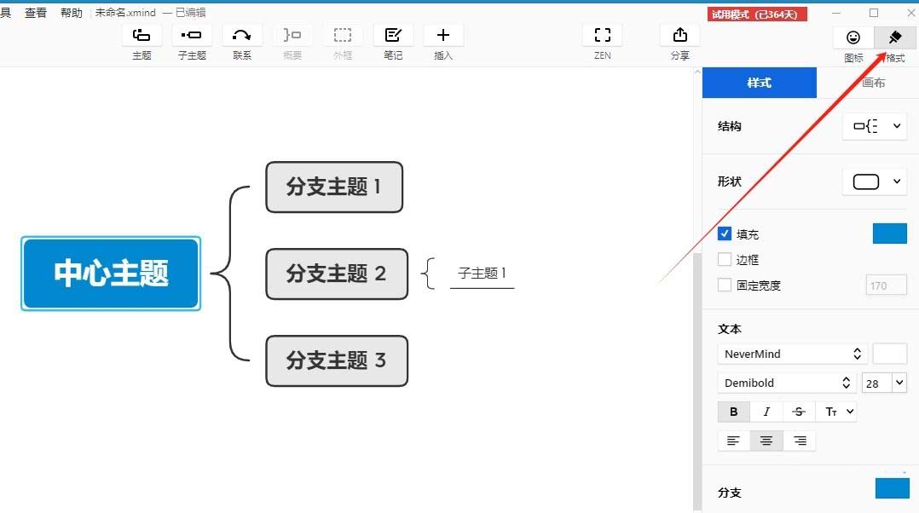Click the 试用模式 trial mode badge
Screen dimensions: 919x513
(x=757, y=14)
